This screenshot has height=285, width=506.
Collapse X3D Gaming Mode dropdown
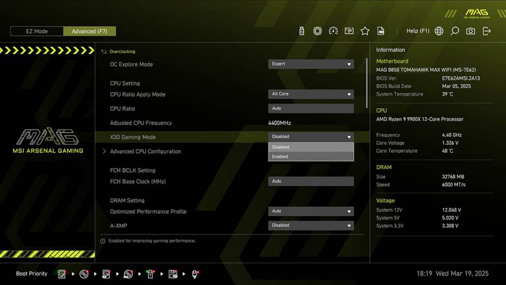pos(311,137)
